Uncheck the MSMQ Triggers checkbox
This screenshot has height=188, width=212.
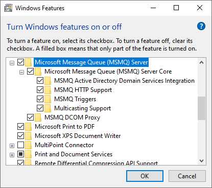40,99
